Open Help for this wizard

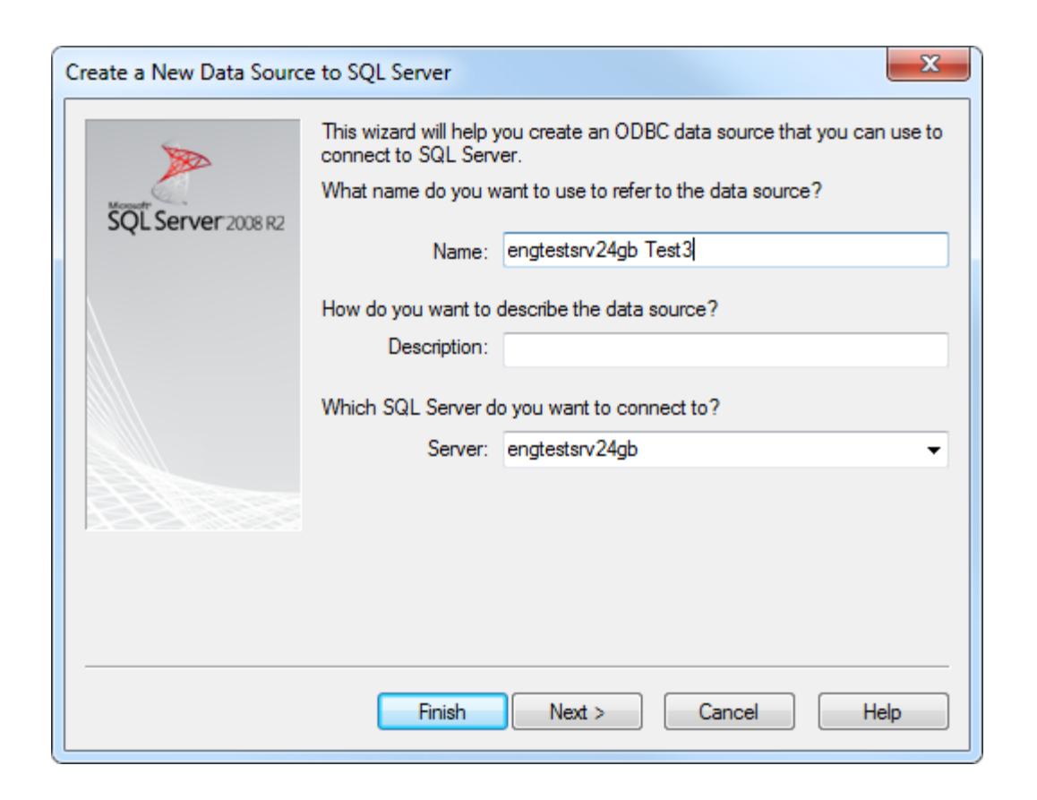click(883, 712)
